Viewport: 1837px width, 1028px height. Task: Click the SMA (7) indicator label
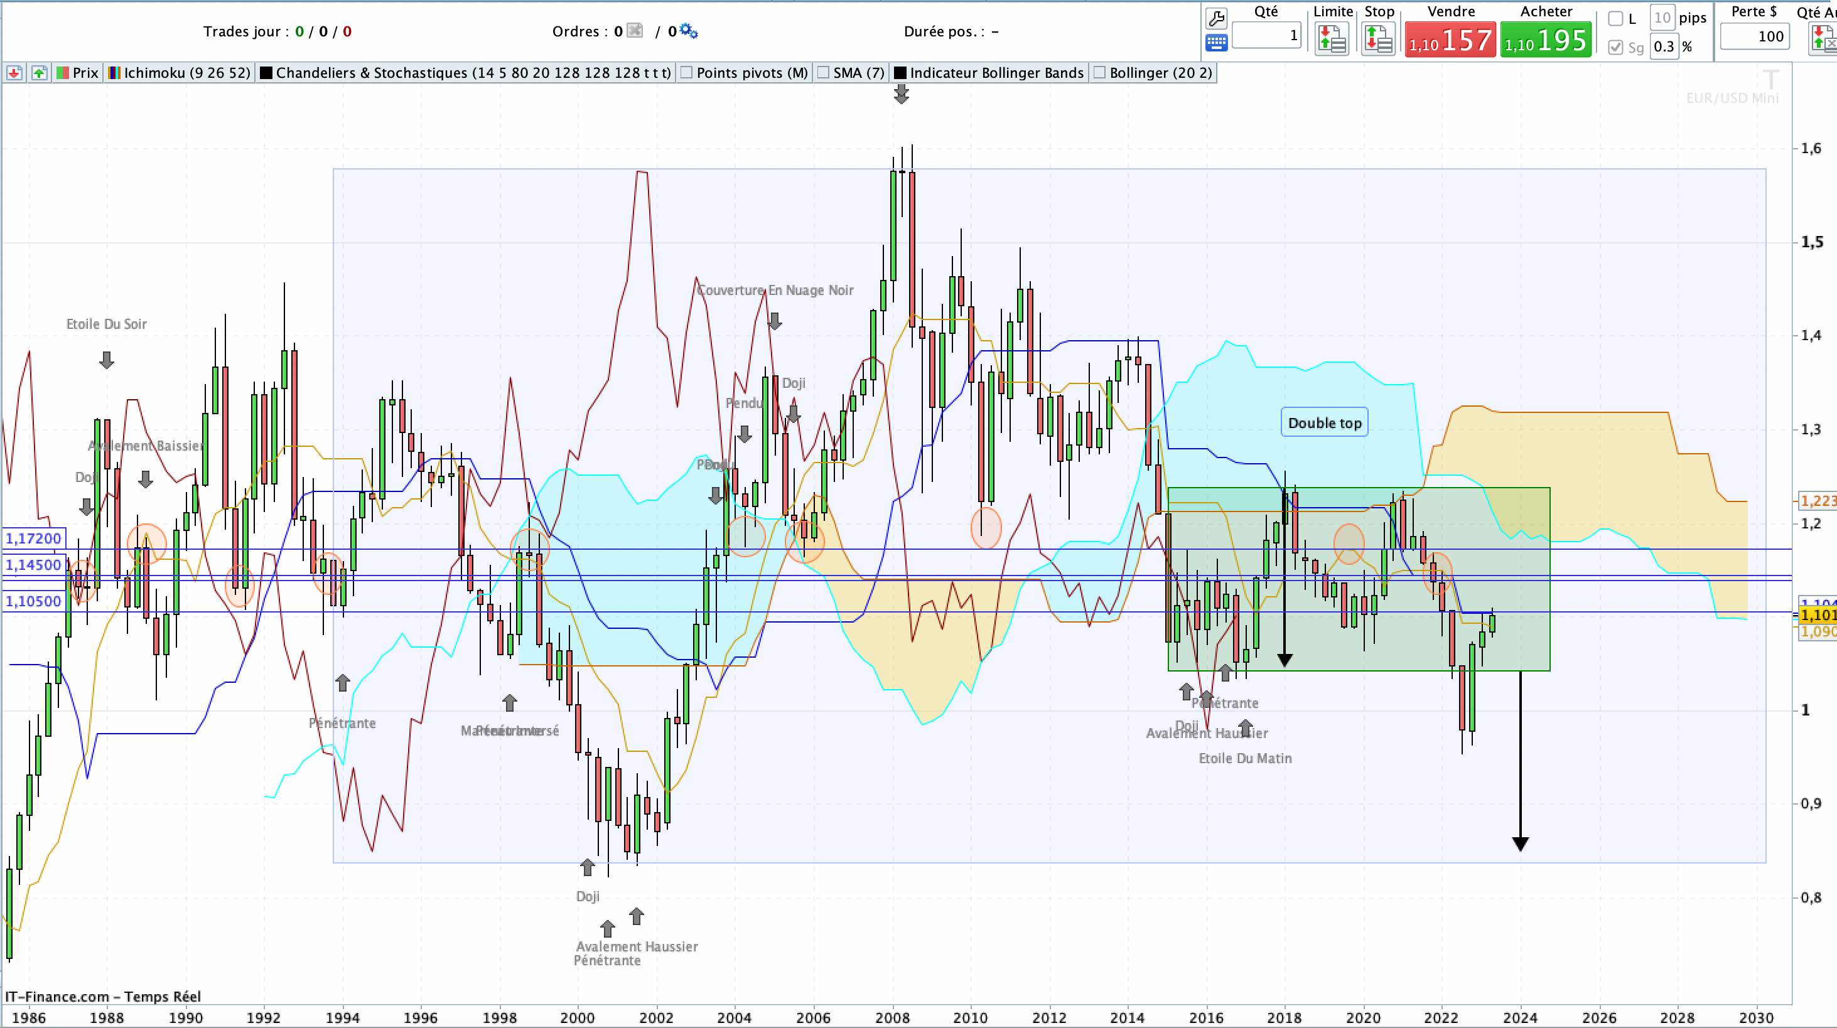pyautogui.click(x=859, y=73)
